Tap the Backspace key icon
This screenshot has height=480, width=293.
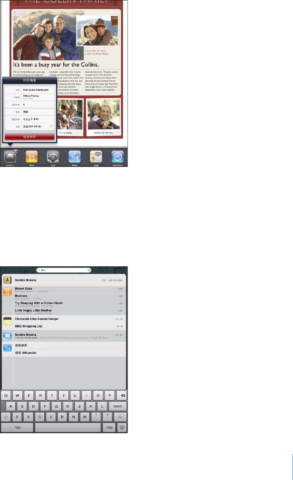coord(122,396)
